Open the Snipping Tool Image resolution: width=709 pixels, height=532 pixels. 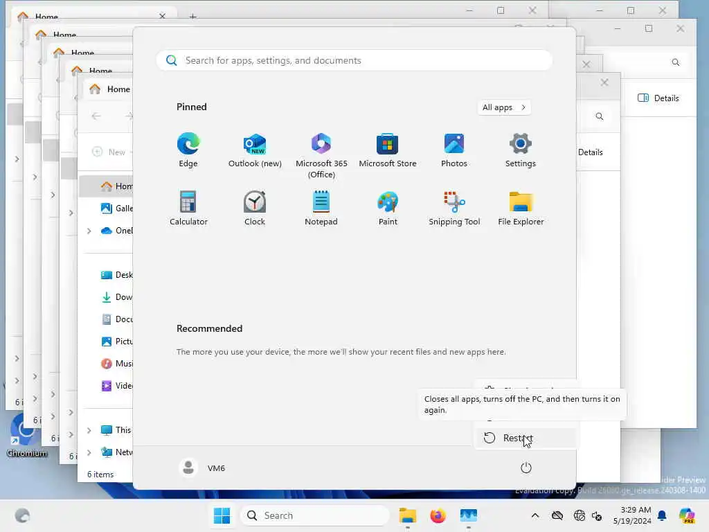coord(454,208)
